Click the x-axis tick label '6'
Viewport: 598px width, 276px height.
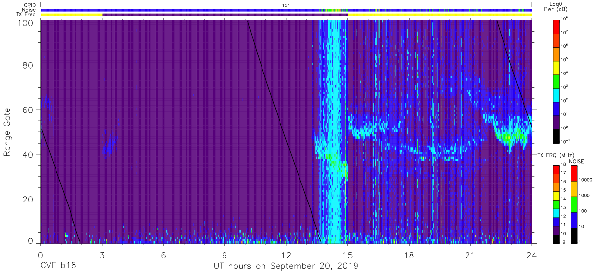pyautogui.click(x=163, y=255)
